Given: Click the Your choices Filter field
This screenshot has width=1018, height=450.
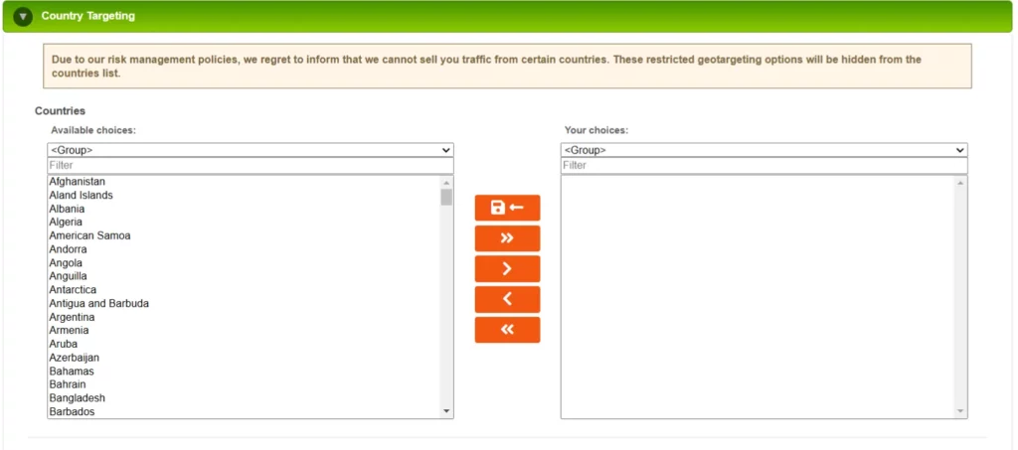Looking at the screenshot, I should click(763, 166).
